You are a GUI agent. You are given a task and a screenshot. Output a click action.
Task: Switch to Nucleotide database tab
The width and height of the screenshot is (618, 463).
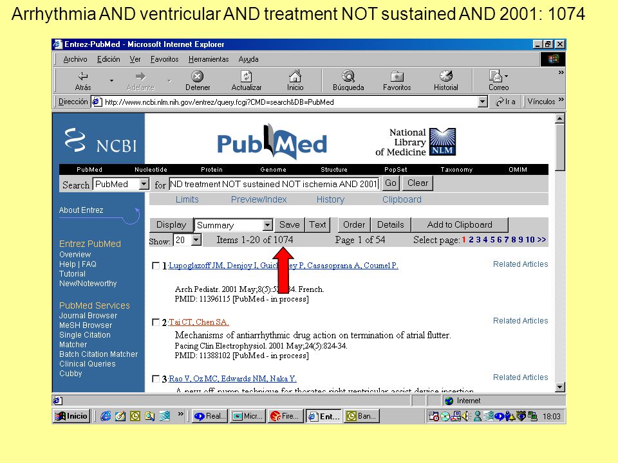point(151,170)
